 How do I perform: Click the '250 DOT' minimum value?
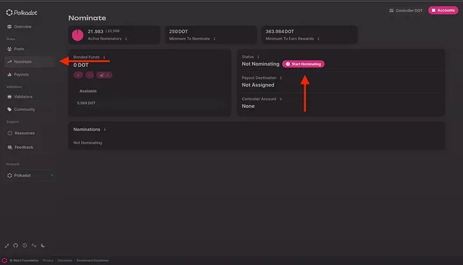[x=178, y=31]
